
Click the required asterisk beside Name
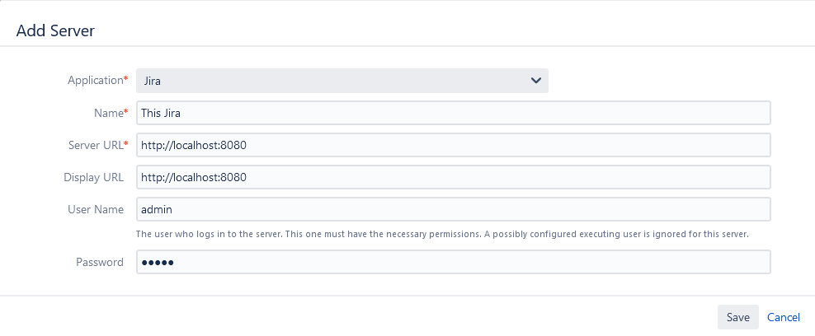coord(126,112)
